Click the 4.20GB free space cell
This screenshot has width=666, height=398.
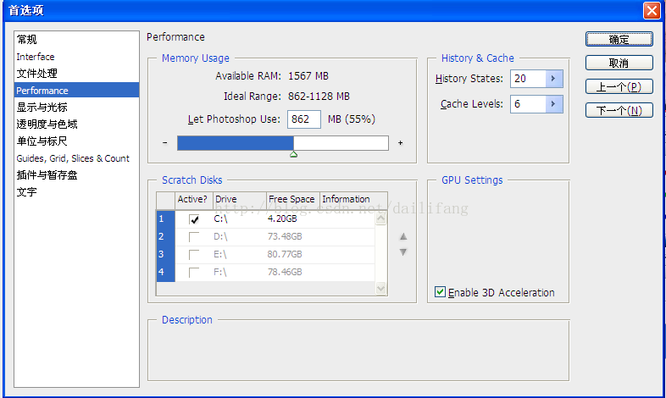tap(282, 219)
